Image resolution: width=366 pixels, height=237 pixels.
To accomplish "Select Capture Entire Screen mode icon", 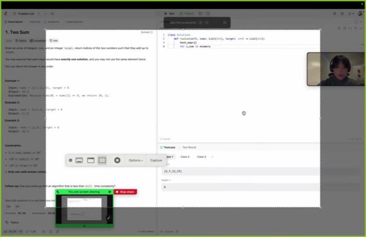I will [x=79, y=160].
